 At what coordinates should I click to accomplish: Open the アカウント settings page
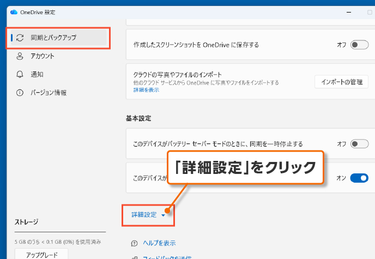[43, 56]
